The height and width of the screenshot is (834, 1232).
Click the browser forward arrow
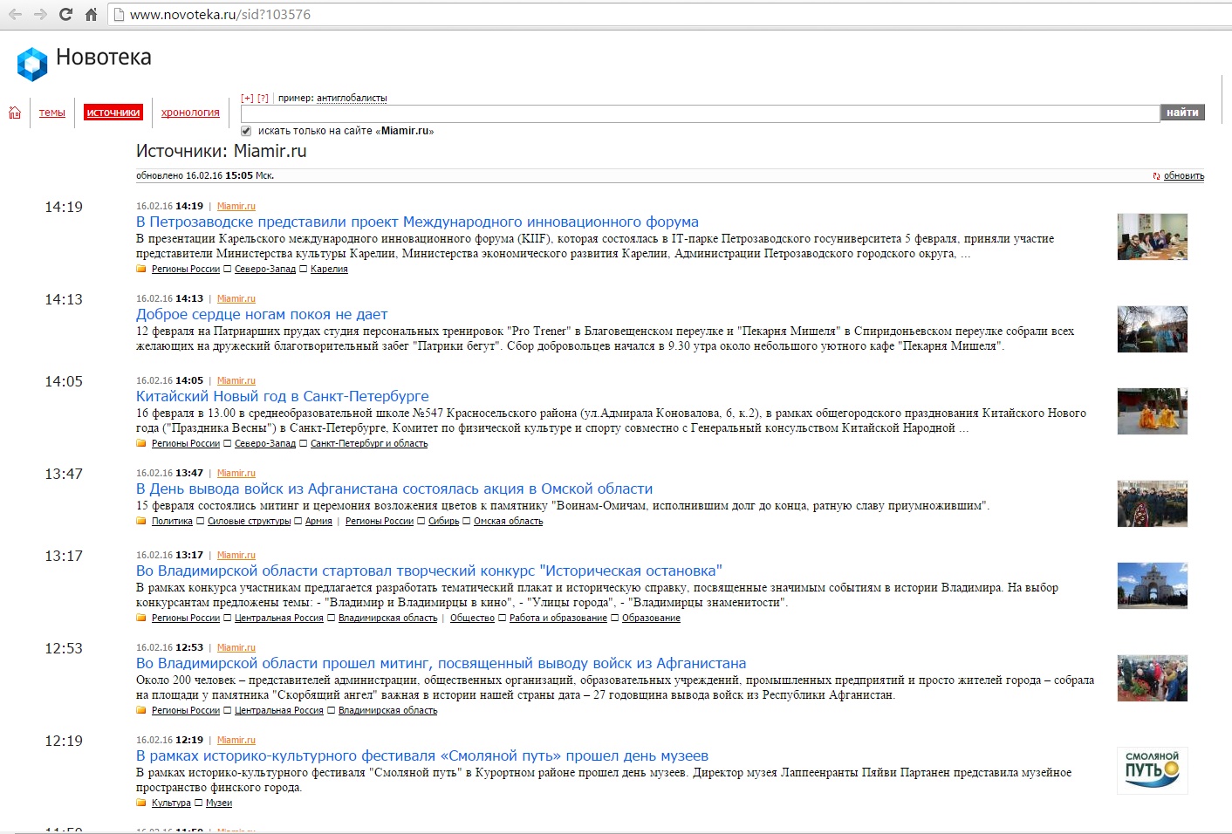pyautogui.click(x=40, y=14)
